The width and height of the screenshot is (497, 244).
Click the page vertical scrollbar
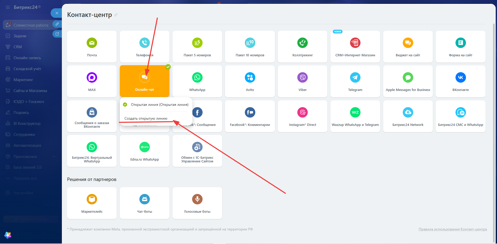point(494,133)
